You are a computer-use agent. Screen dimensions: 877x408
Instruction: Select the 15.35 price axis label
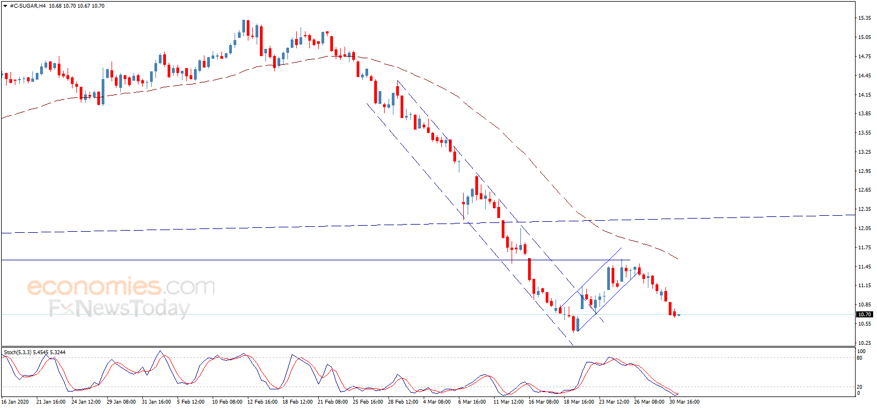(x=864, y=18)
